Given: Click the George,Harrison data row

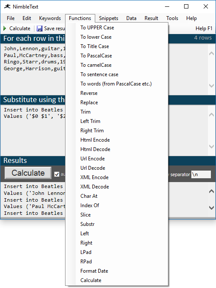Looking at the screenshot, I should click(34, 68).
